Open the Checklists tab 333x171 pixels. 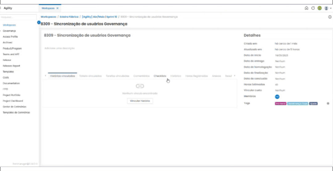(x=160, y=76)
